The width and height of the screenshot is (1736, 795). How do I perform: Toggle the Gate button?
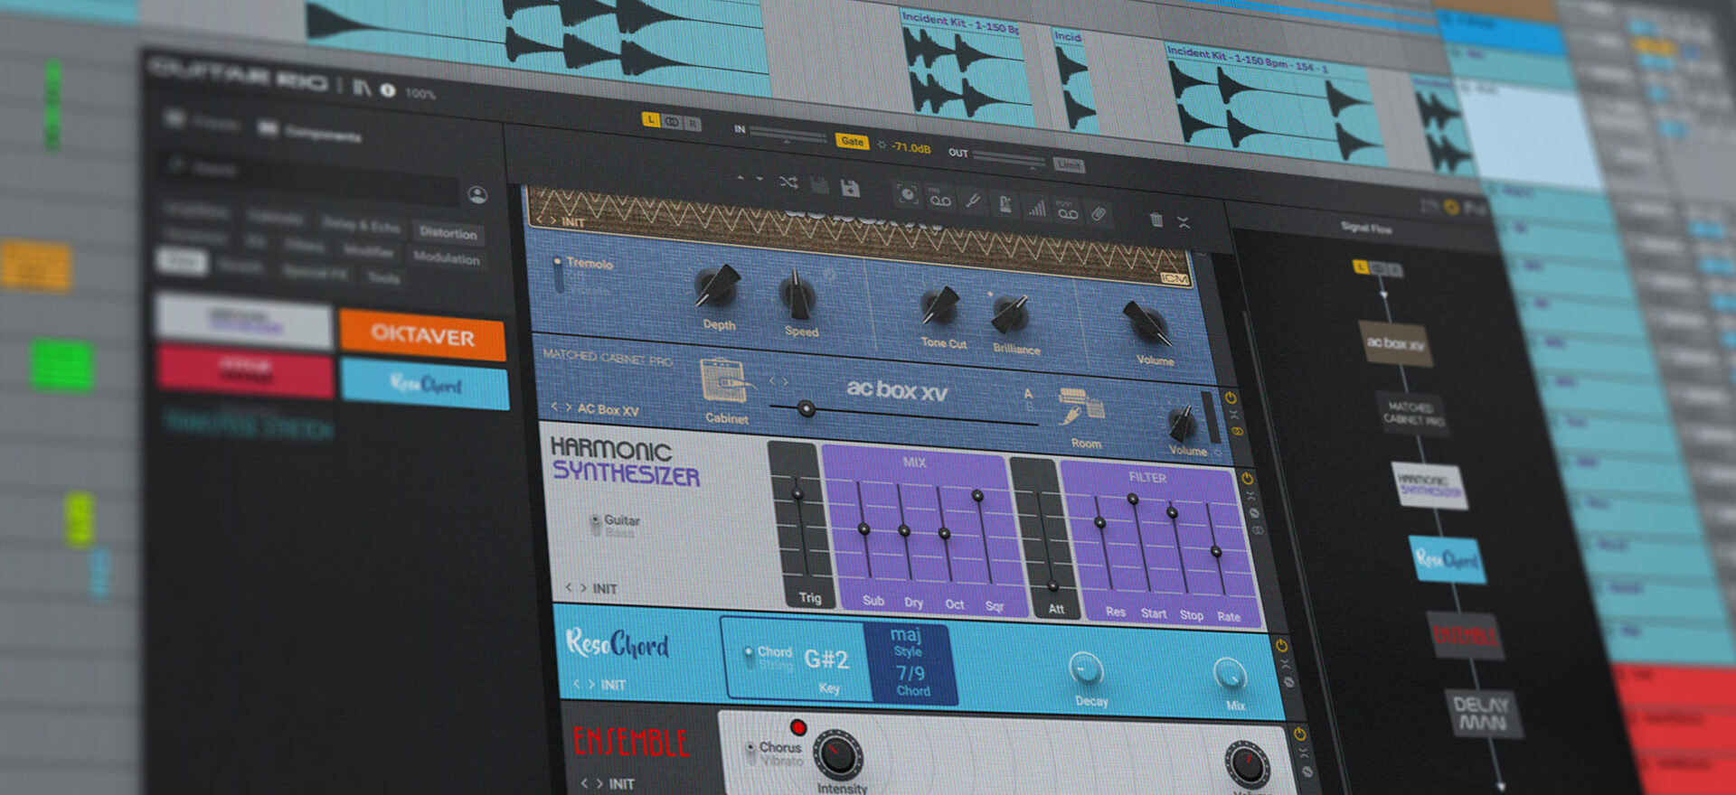click(x=852, y=141)
